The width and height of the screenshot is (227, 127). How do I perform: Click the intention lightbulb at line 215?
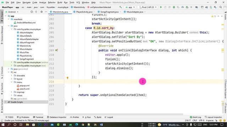point(67,78)
